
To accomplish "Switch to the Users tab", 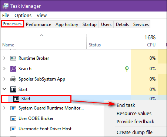I will 106,25.
